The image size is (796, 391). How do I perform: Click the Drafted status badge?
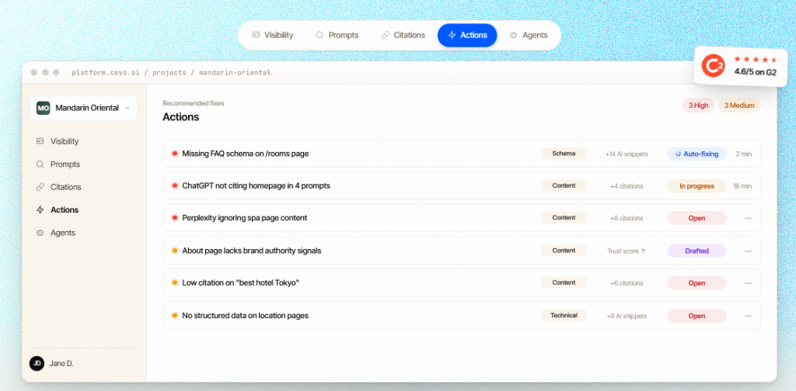[696, 251]
